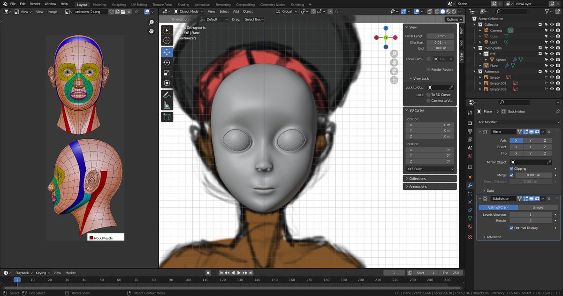Viewport: 563px width, 296px height.
Task: Toggle the Reference collection exclude checkbox
Action: point(540,72)
